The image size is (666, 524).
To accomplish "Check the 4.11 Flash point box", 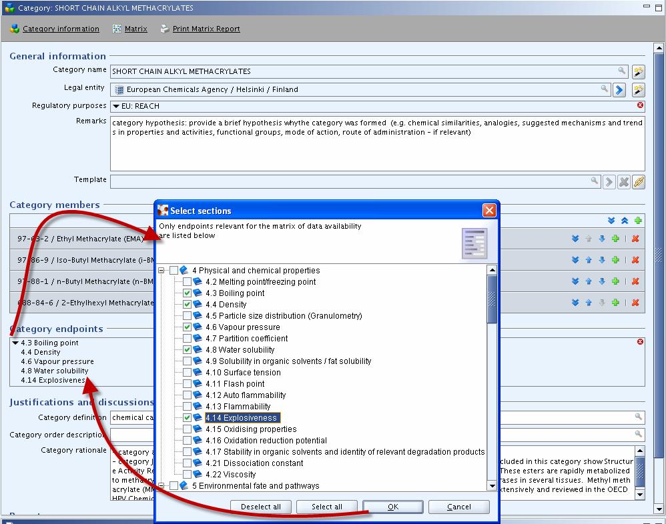I will click(187, 383).
